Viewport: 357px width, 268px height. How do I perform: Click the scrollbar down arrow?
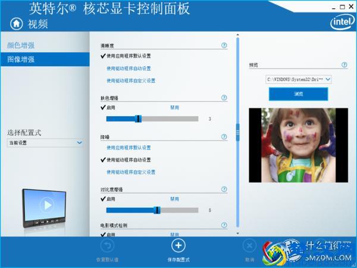point(237,233)
